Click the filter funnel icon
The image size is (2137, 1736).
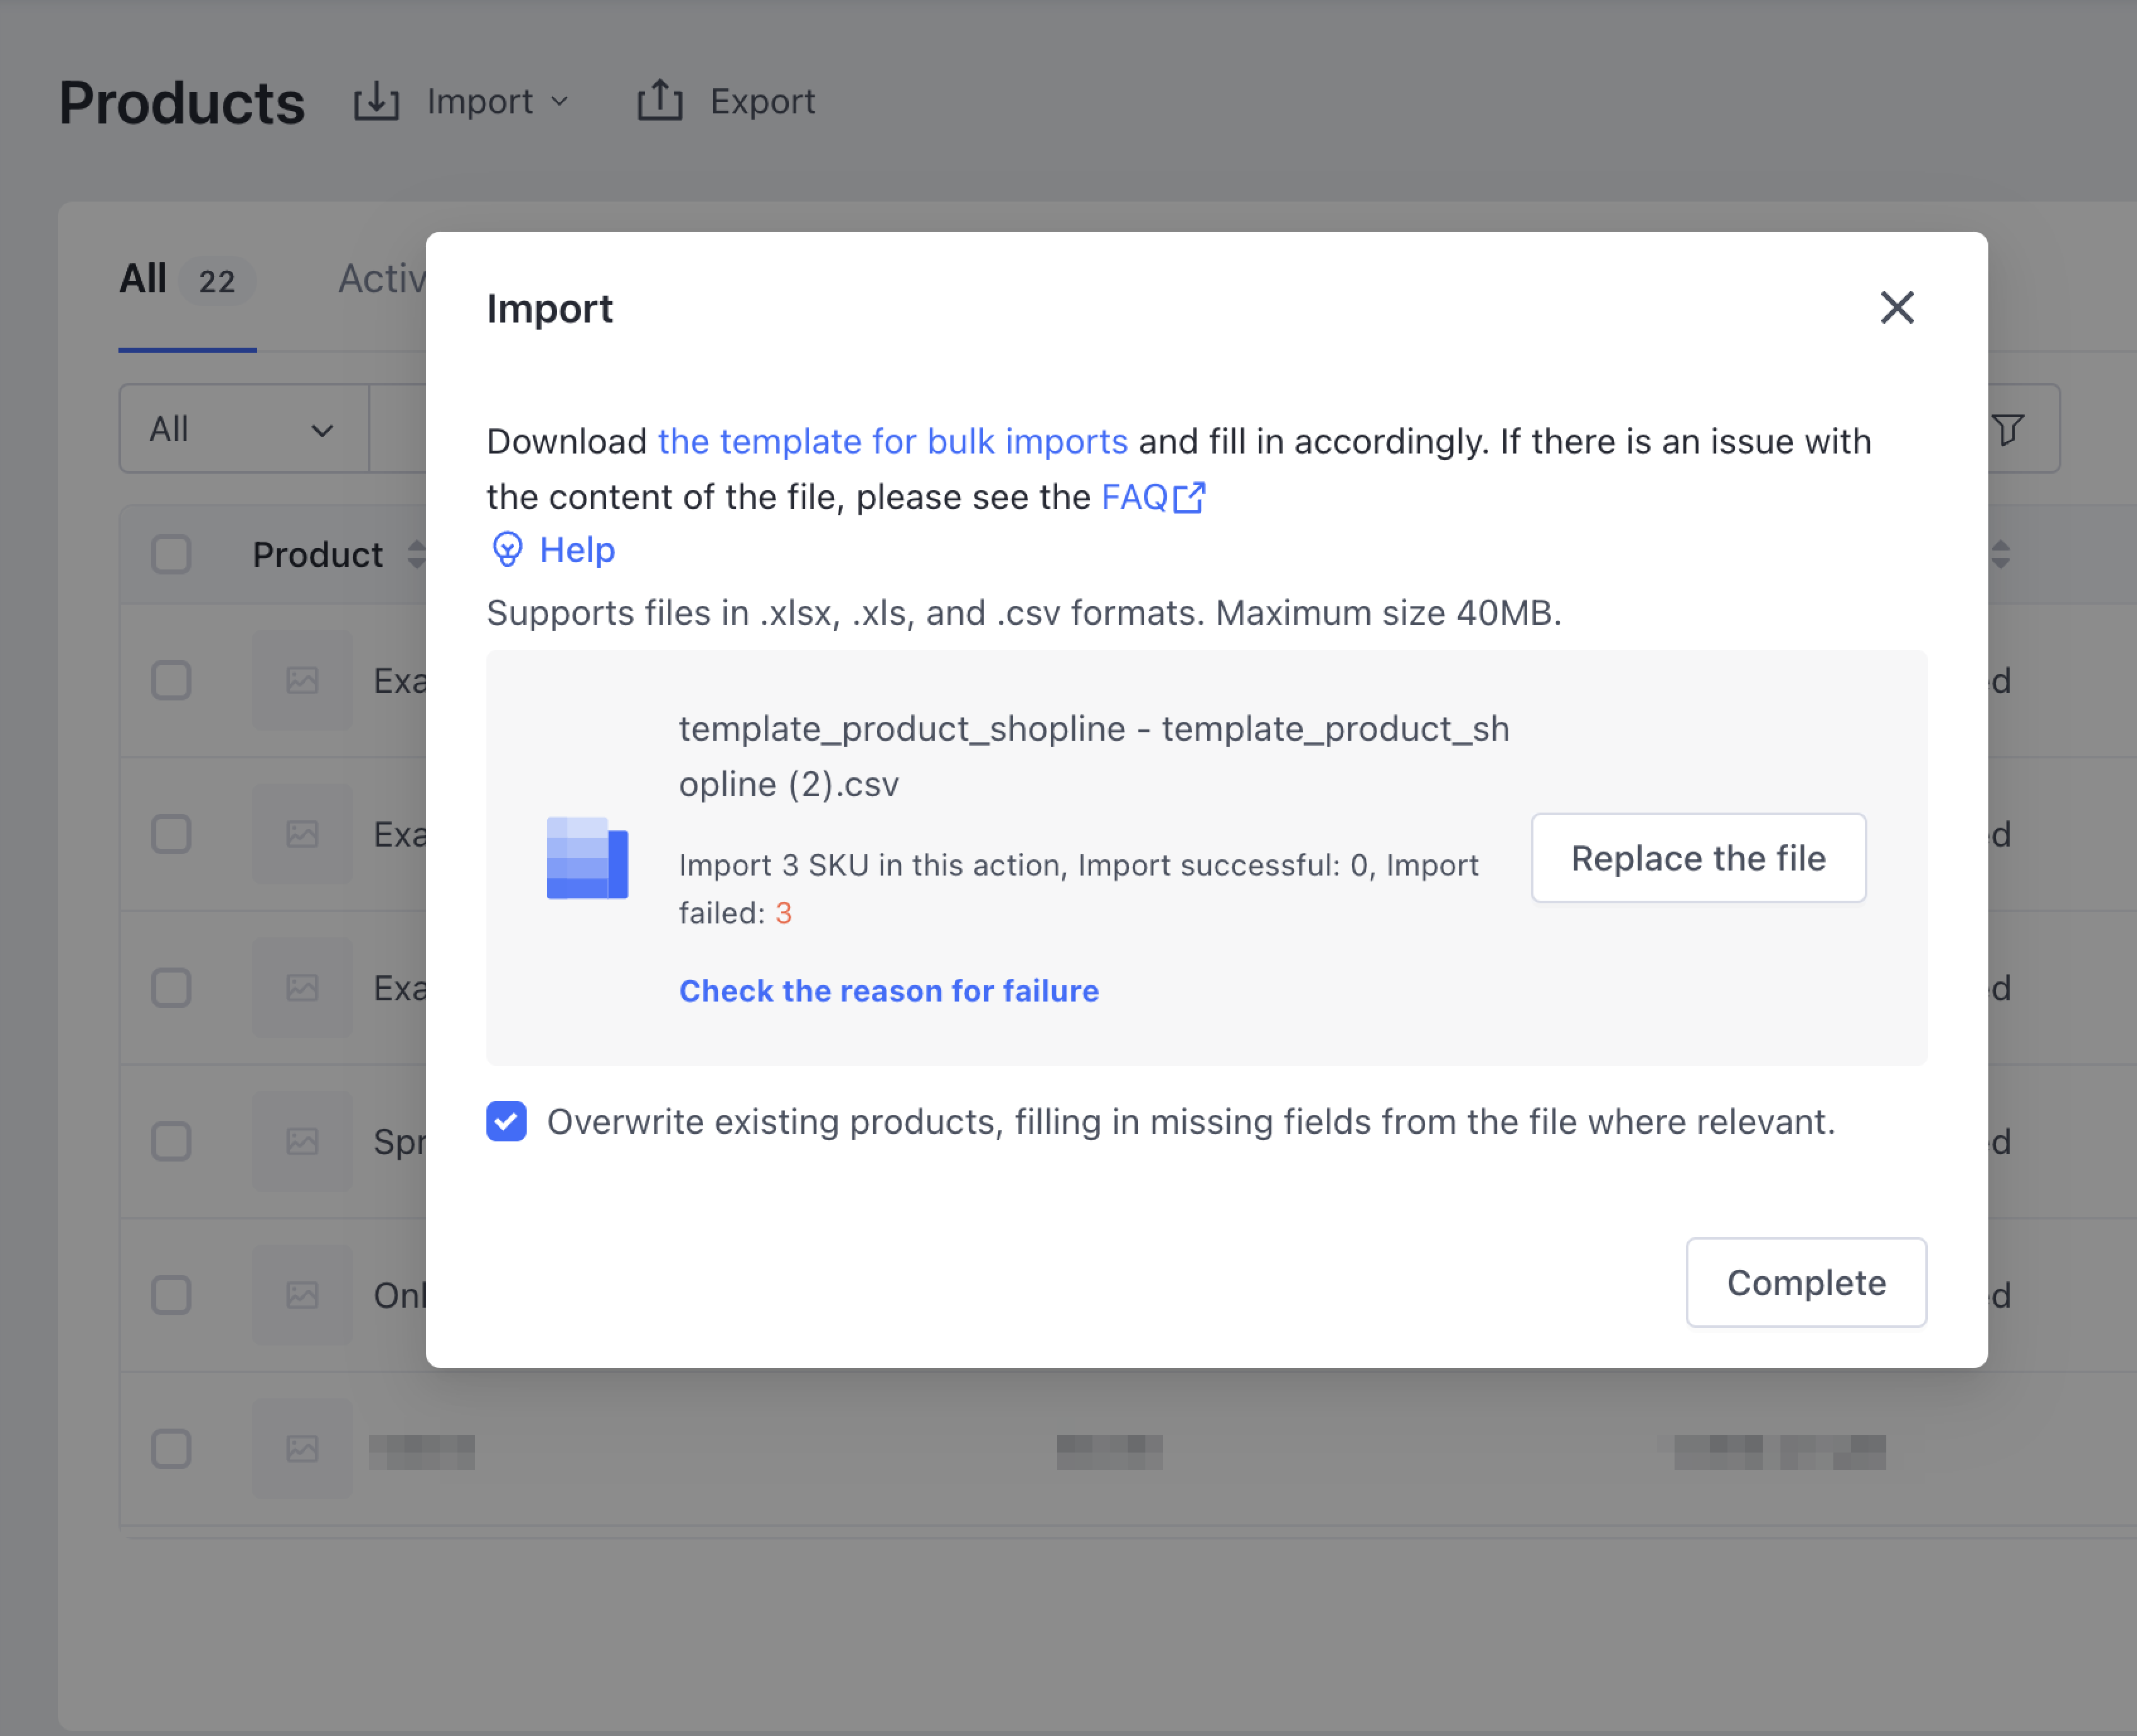tap(2007, 429)
